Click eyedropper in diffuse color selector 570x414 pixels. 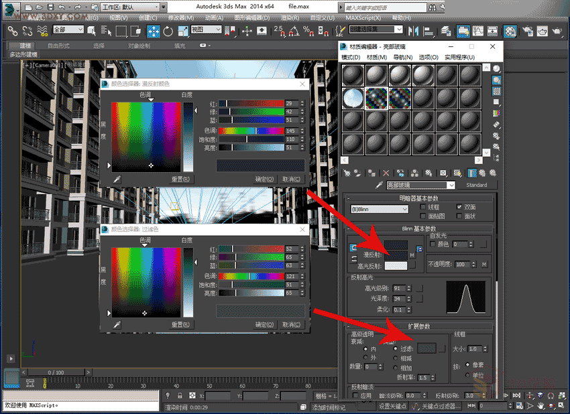[x=117, y=179]
